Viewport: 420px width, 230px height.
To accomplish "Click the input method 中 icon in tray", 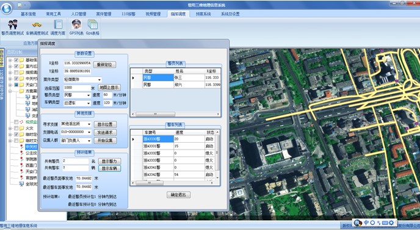I will 366,223.
